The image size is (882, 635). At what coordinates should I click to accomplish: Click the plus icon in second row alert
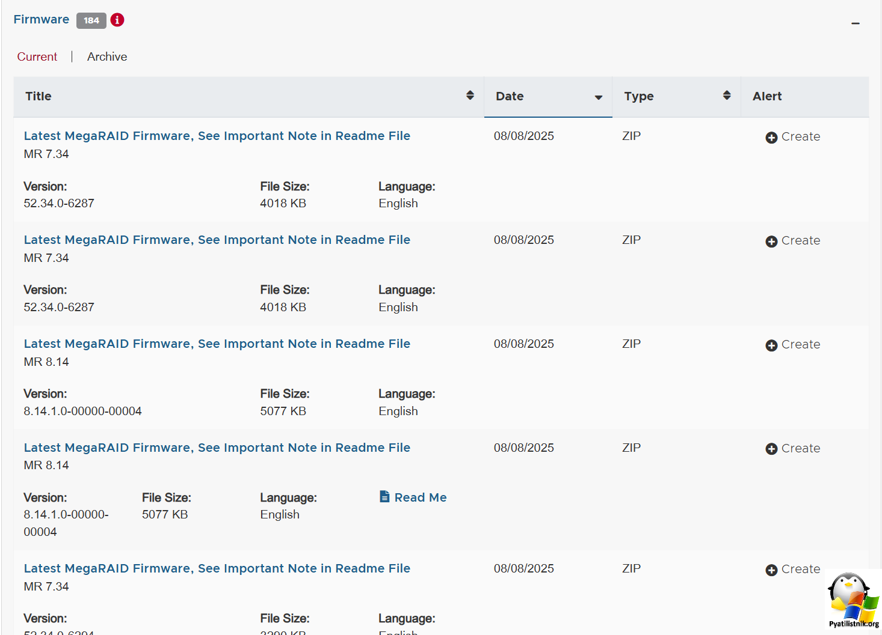tap(771, 242)
